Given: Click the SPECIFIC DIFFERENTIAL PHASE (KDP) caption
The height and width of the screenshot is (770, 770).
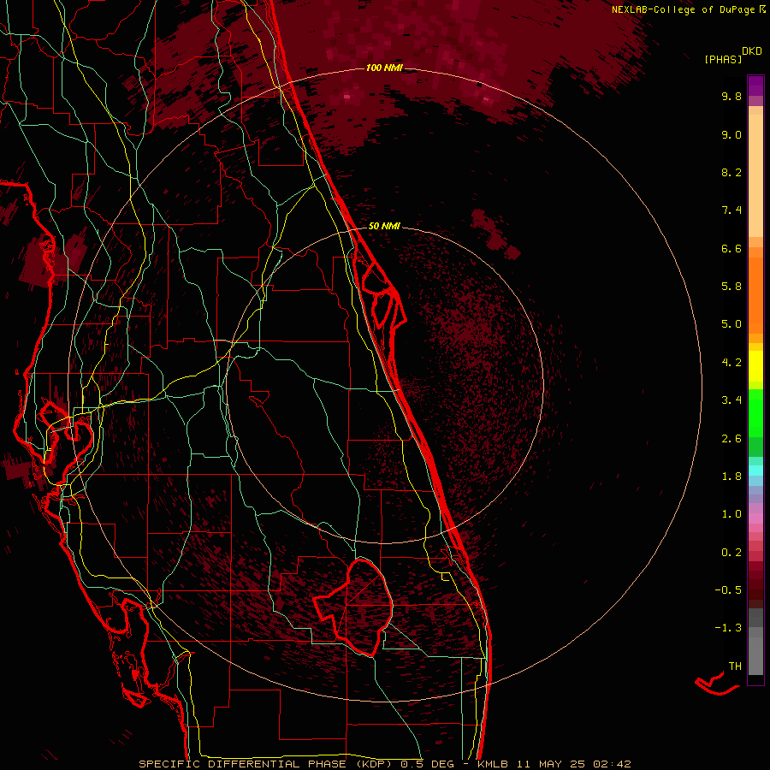Looking at the screenshot, I should point(267,764).
